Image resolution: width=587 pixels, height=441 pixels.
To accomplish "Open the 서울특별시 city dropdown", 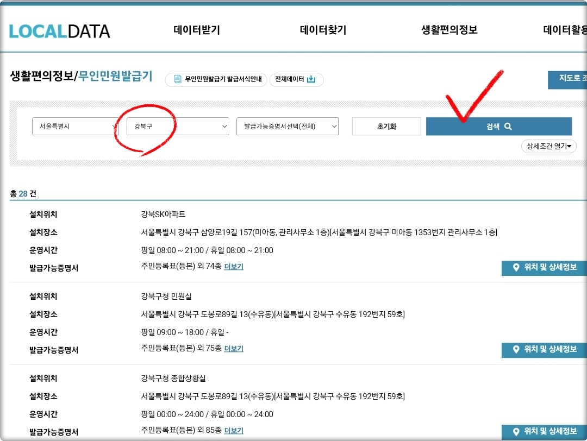I will 75,127.
